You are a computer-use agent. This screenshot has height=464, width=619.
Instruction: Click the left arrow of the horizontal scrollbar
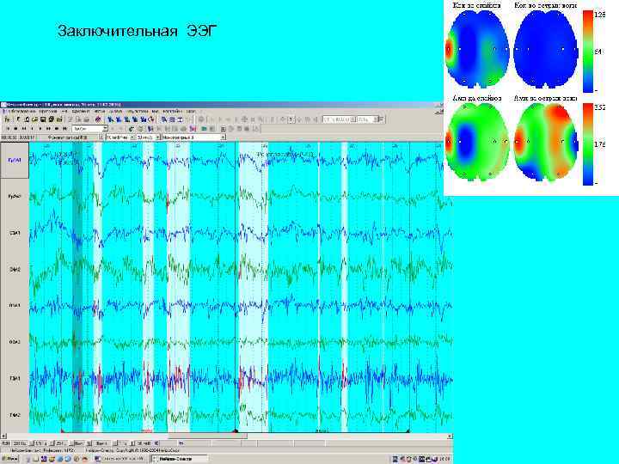pyautogui.click(x=3, y=436)
